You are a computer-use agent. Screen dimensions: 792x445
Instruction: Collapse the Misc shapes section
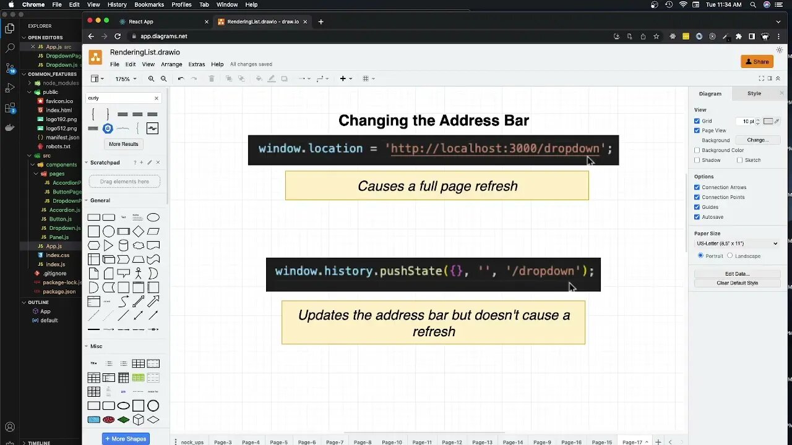[96, 346]
